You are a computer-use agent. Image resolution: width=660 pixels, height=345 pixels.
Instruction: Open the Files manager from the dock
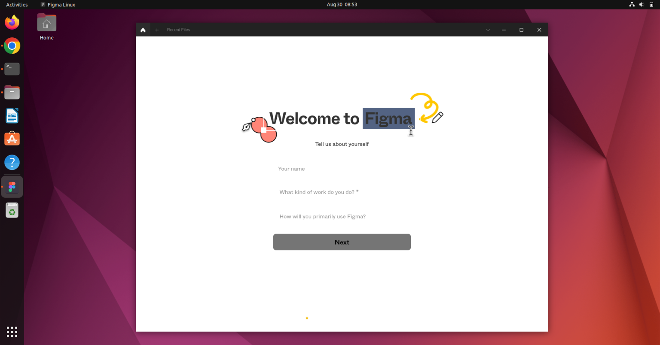[x=12, y=92]
